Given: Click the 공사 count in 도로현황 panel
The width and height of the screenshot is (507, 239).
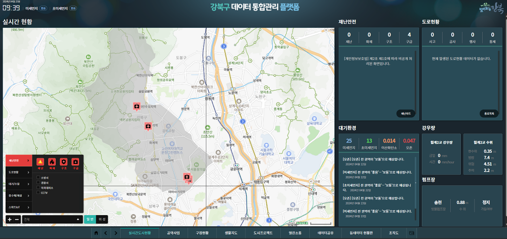Looking at the screenshot, I should [x=452, y=35].
